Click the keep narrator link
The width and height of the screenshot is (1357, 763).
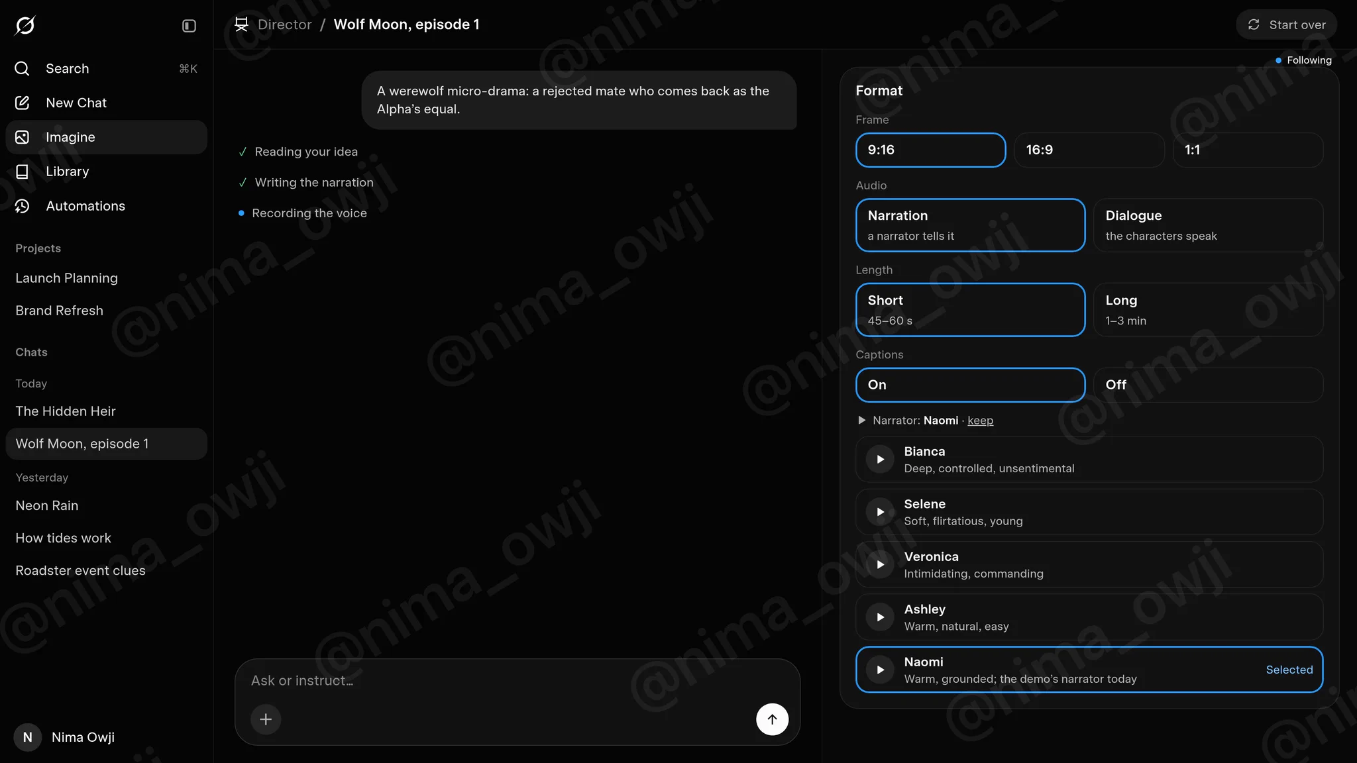click(980, 421)
